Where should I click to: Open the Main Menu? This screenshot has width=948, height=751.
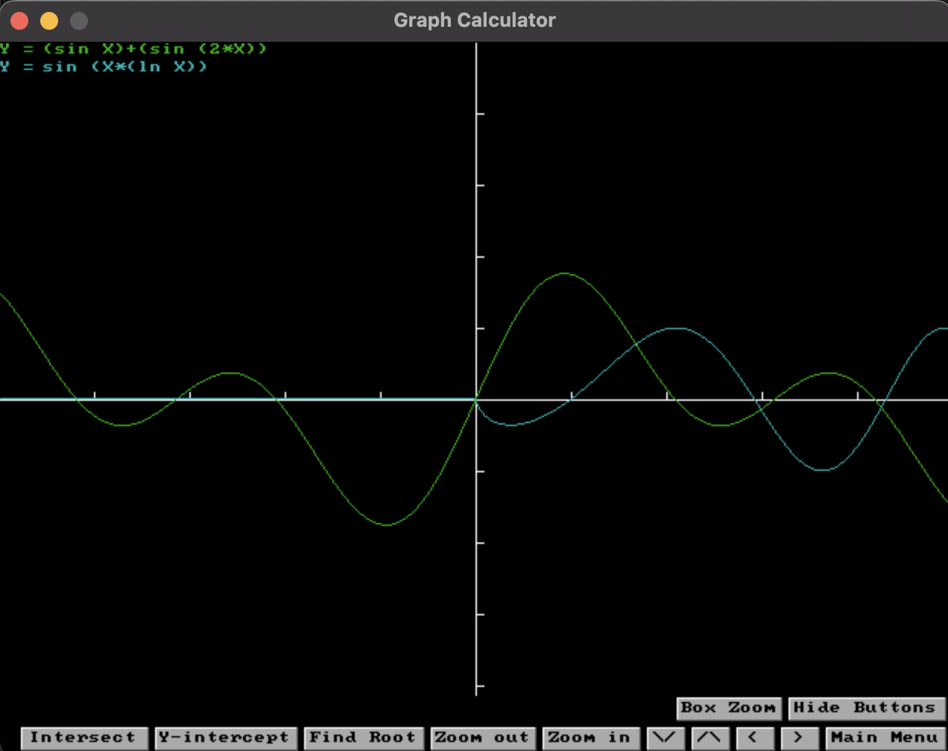point(884,738)
